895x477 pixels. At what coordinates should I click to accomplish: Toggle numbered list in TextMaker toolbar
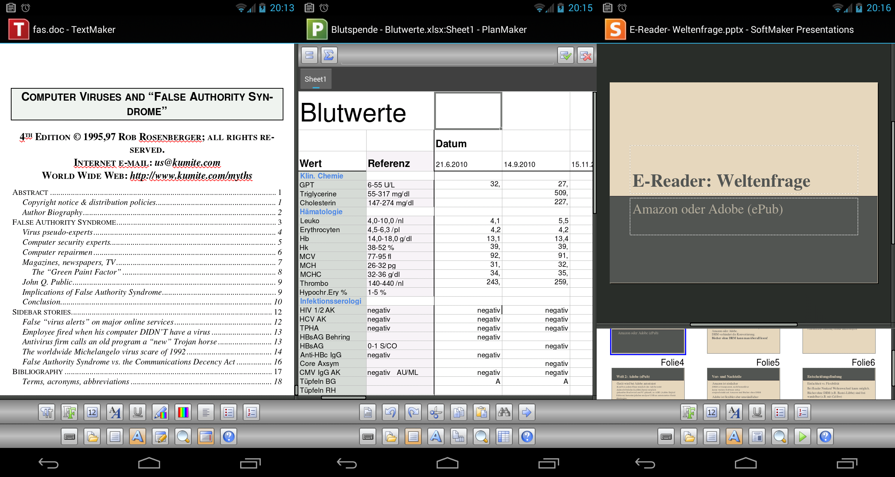point(251,412)
